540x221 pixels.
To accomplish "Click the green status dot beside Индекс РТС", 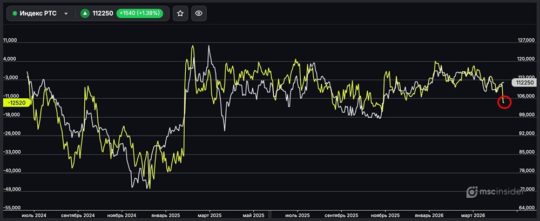I will (x=15, y=14).
